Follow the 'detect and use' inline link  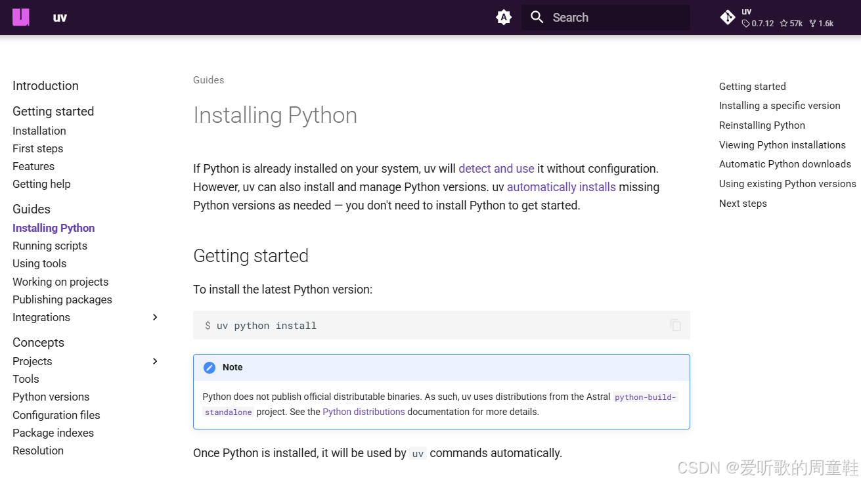(497, 169)
